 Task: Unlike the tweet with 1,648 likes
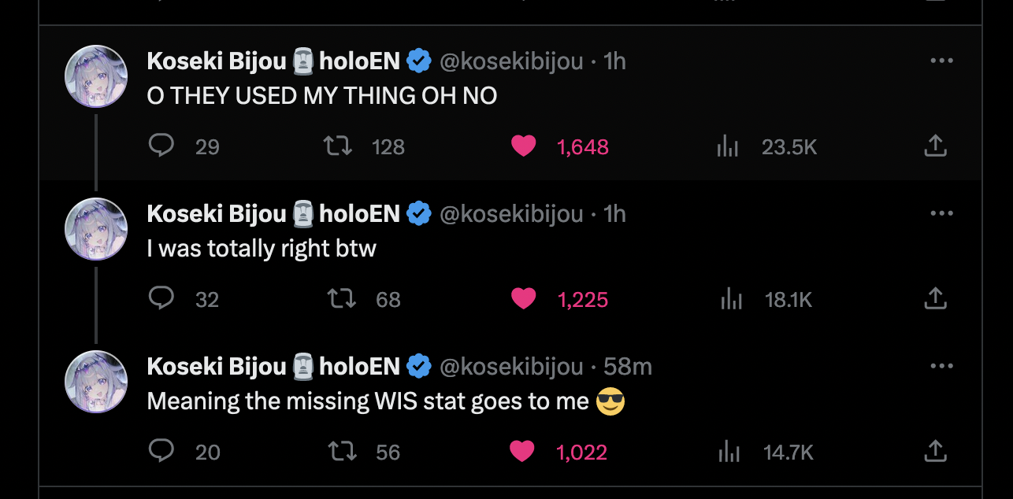coord(524,146)
